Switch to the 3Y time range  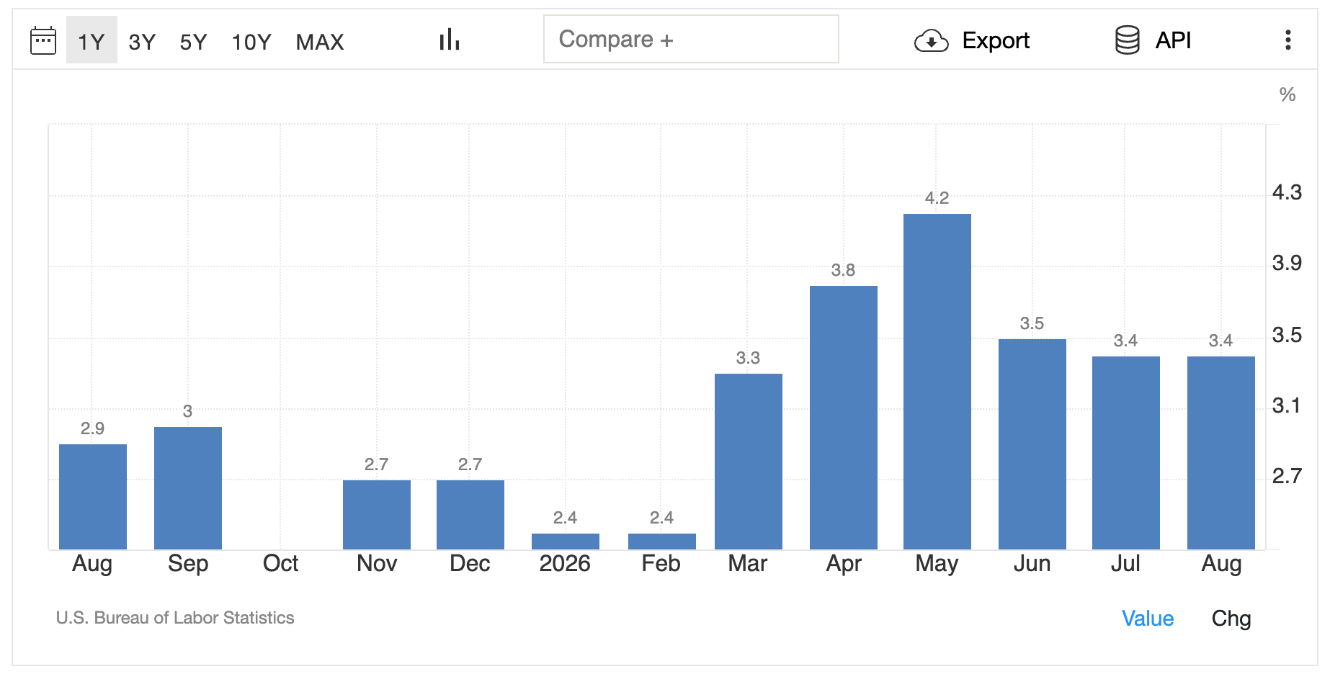(x=142, y=42)
